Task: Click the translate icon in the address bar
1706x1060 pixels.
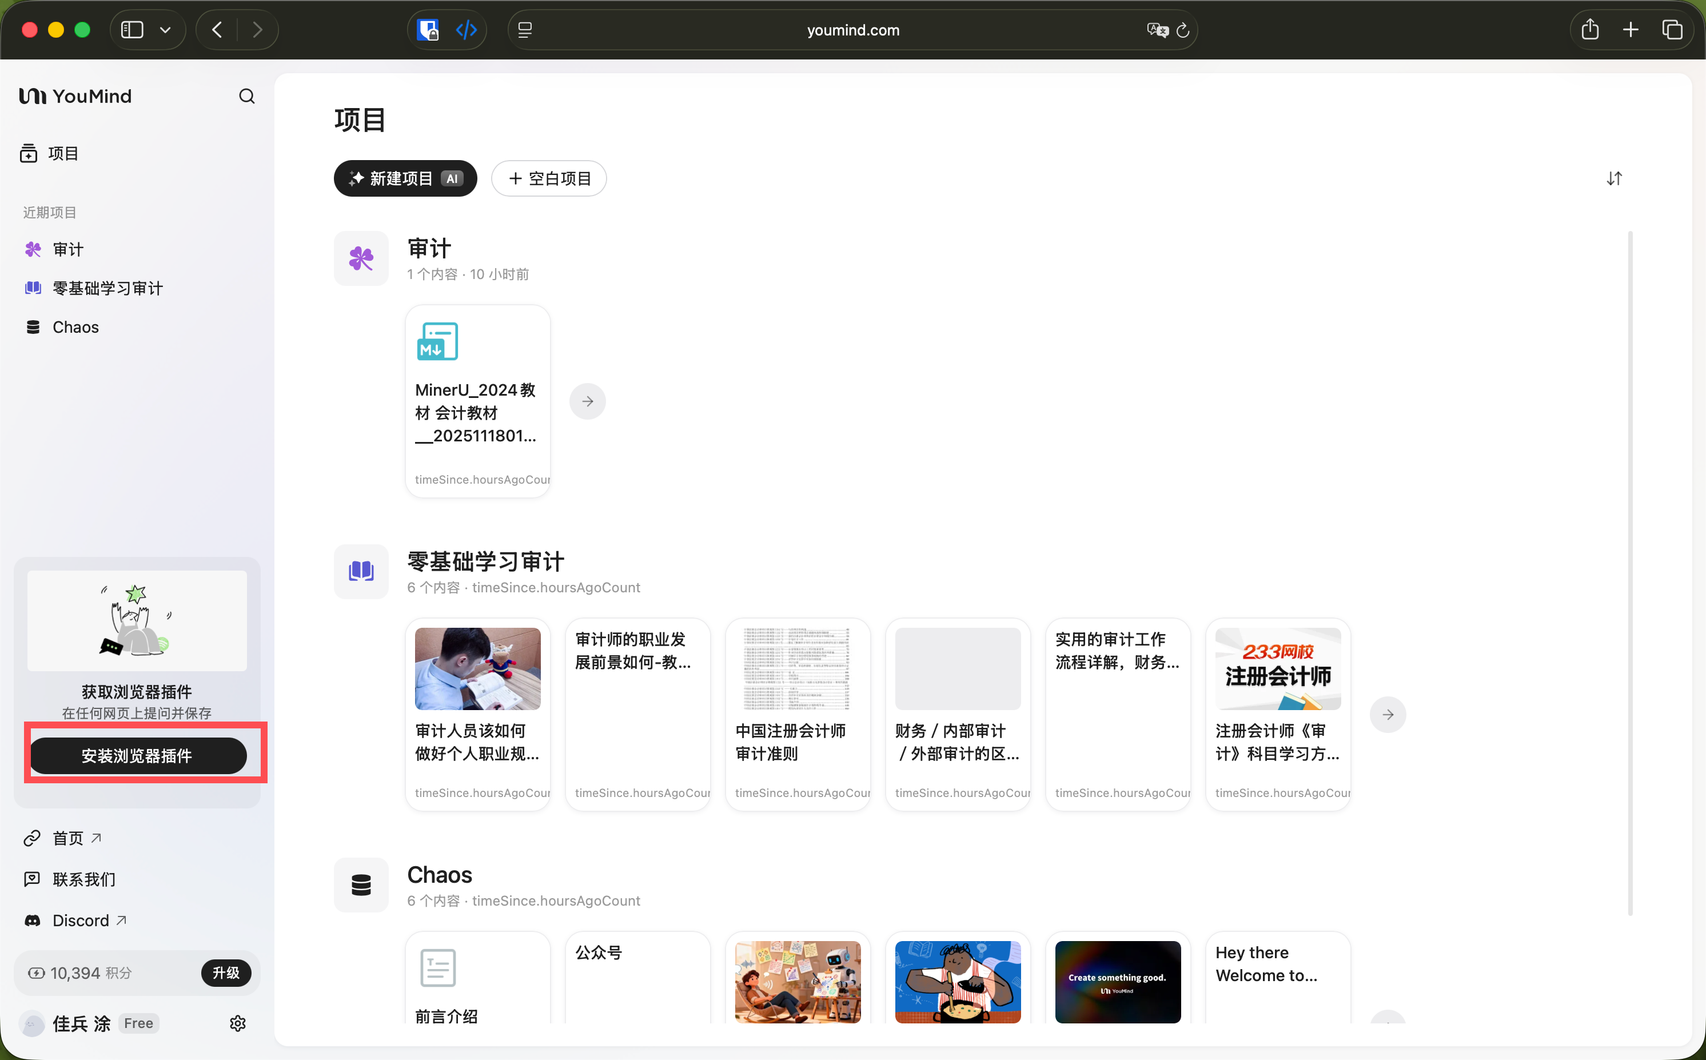Action: coord(1157,30)
